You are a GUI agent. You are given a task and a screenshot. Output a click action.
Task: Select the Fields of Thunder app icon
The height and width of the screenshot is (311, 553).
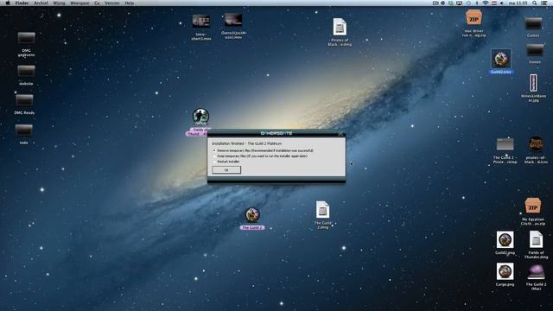point(200,117)
